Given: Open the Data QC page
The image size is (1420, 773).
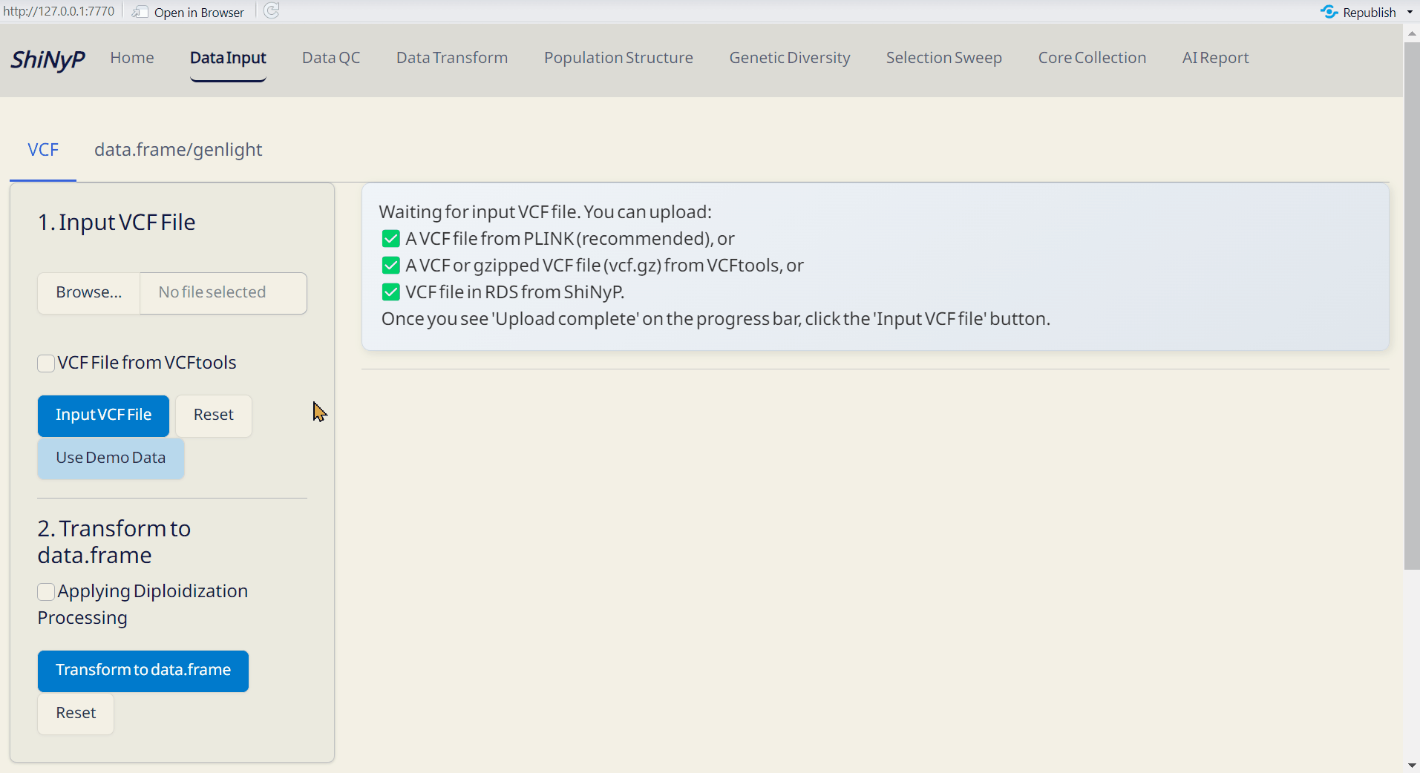Looking at the screenshot, I should point(331,58).
